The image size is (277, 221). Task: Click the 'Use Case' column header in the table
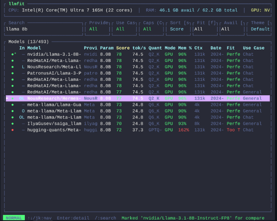coord(254,48)
